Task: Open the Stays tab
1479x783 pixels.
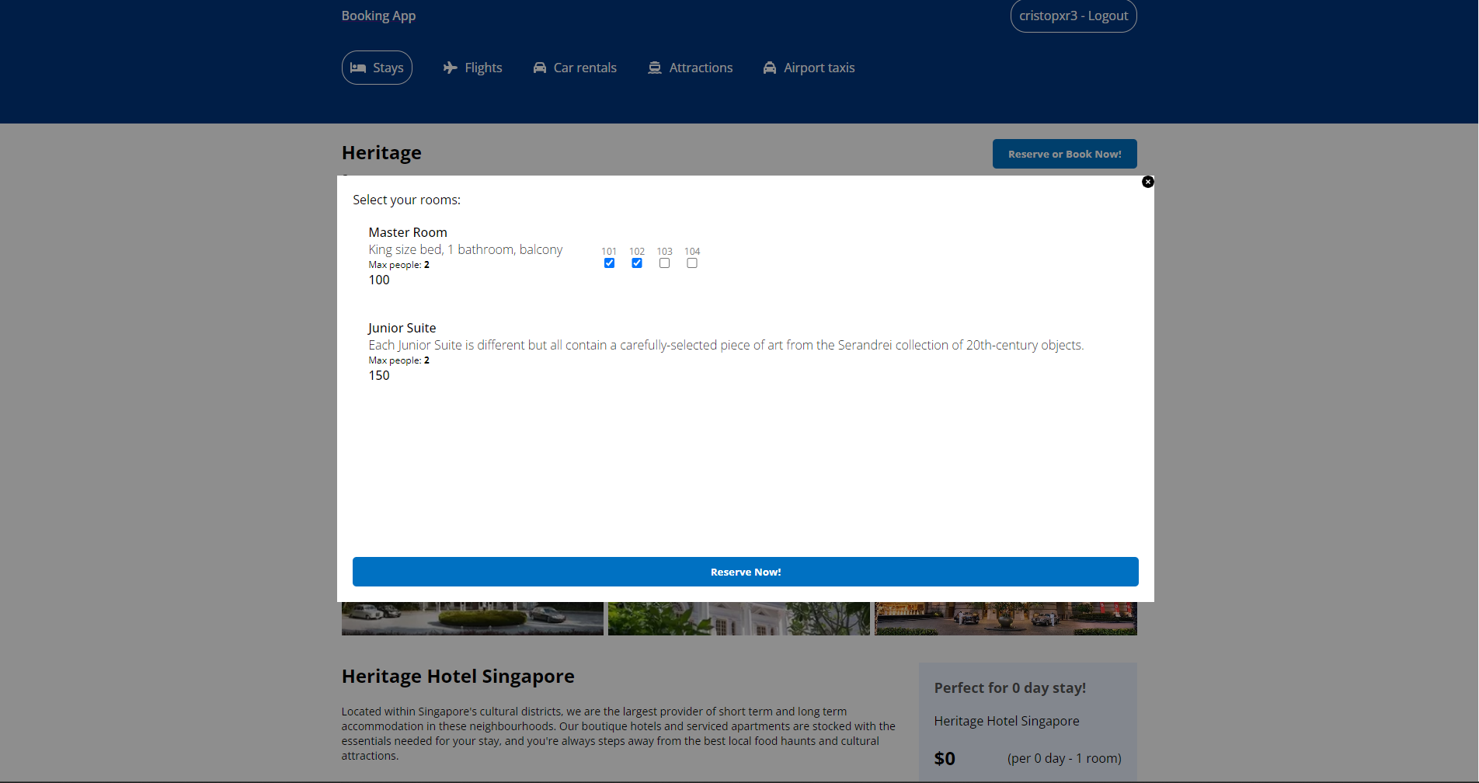Action: click(x=377, y=68)
